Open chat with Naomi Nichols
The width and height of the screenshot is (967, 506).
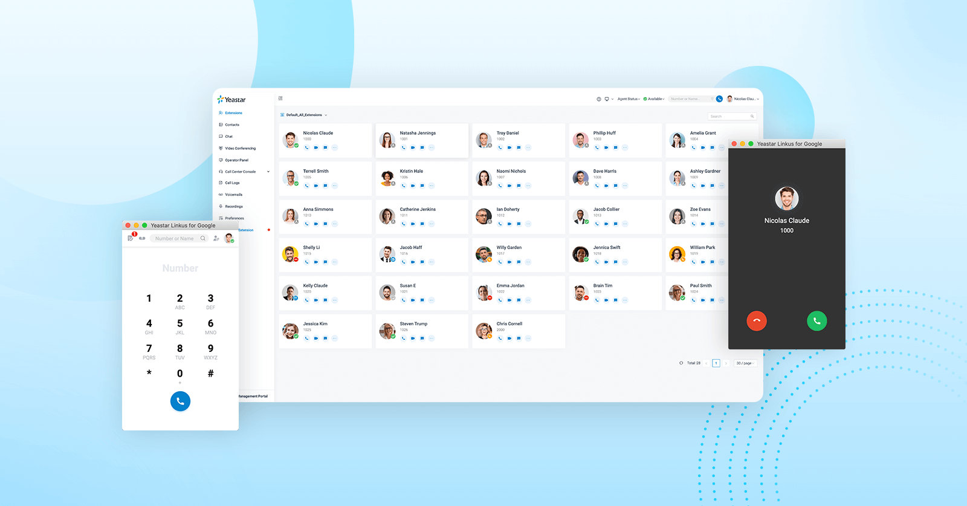pos(519,186)
